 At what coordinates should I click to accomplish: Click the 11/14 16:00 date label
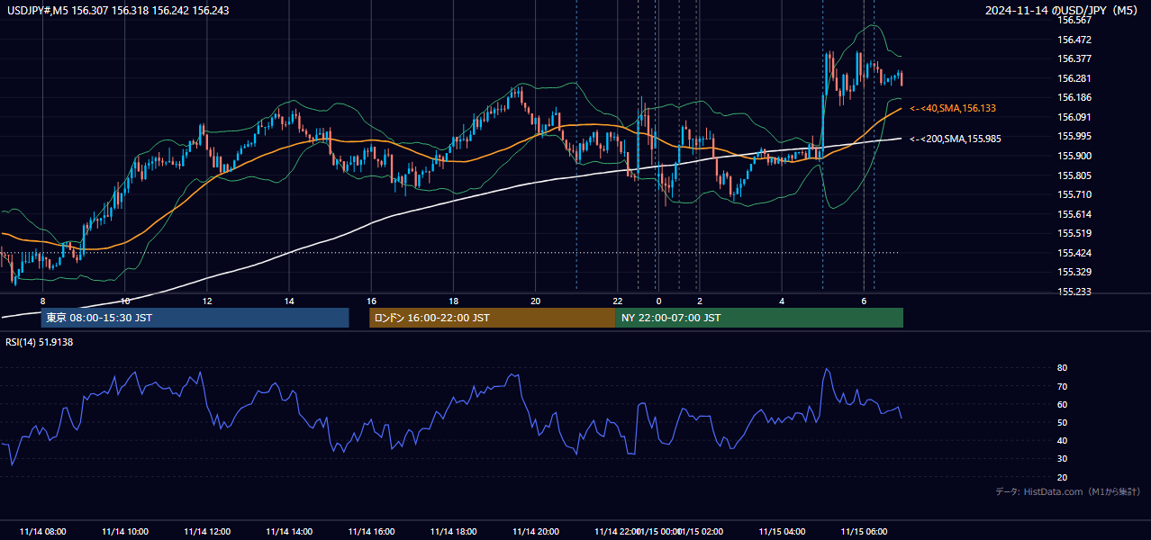point(371,531)
